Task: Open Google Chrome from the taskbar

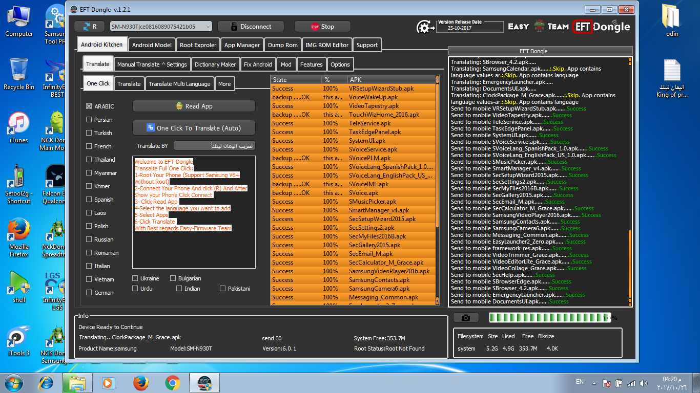Action: click(x=173, y=383)
